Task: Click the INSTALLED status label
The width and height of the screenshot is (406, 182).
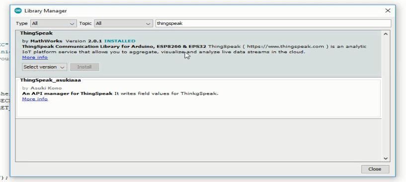Action: (120, 41)
